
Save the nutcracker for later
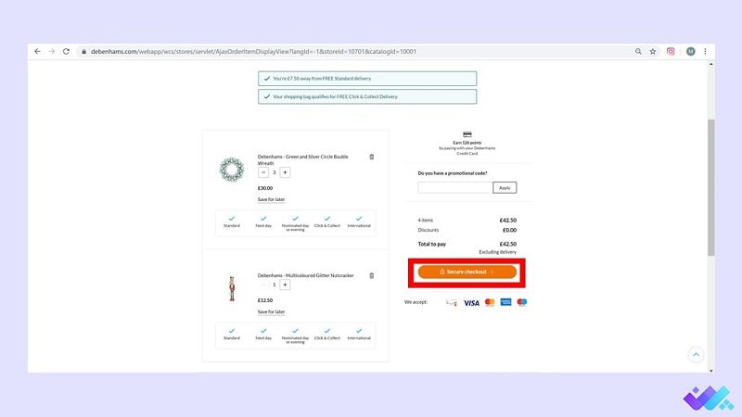point(271,312)
